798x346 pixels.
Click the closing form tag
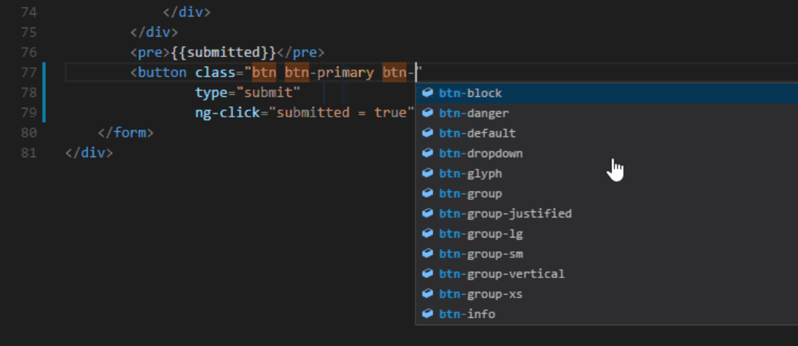click(x=126, y=132)
